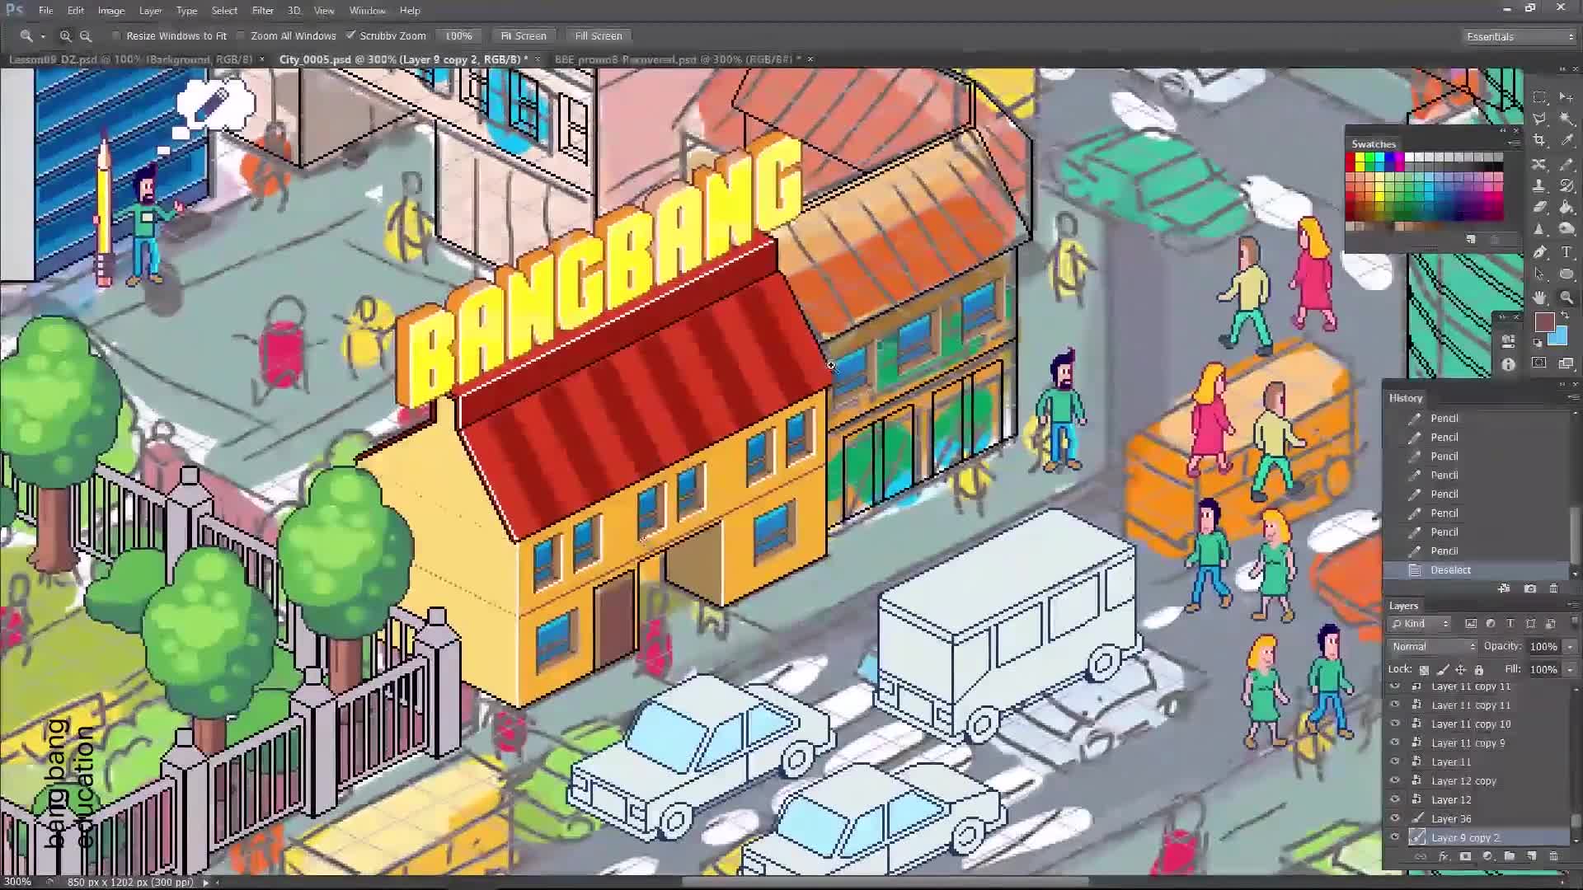Click the foreground color swatch
The height and width of the screenshot is (890, 1583).
click(x=1544, y=322)
